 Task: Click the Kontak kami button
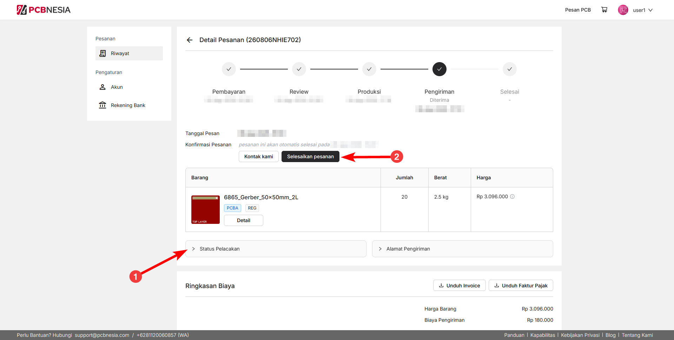[259, 156]
